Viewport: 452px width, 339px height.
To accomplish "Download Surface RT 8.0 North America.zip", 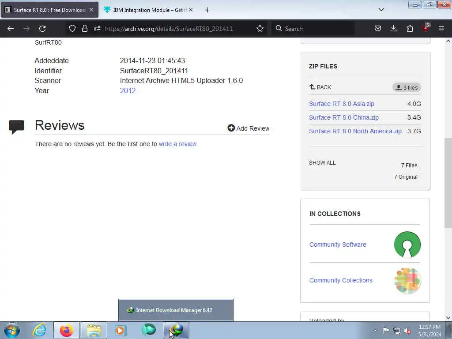I will pos(355,131).
